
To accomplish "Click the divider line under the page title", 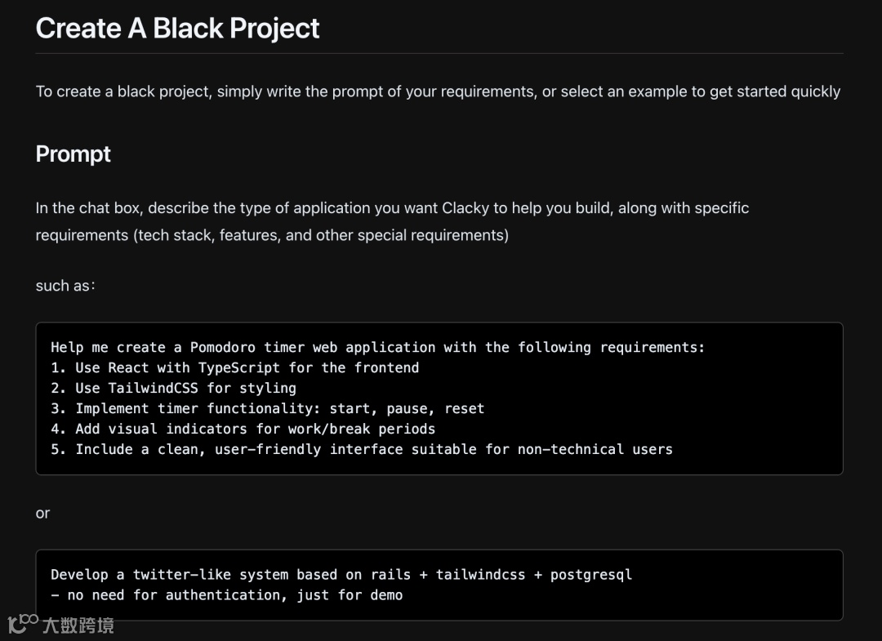I will click(439, 54).
